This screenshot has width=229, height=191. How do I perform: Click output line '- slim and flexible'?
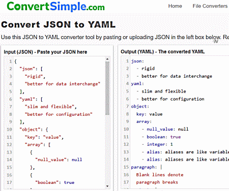(x=161, y=91)
